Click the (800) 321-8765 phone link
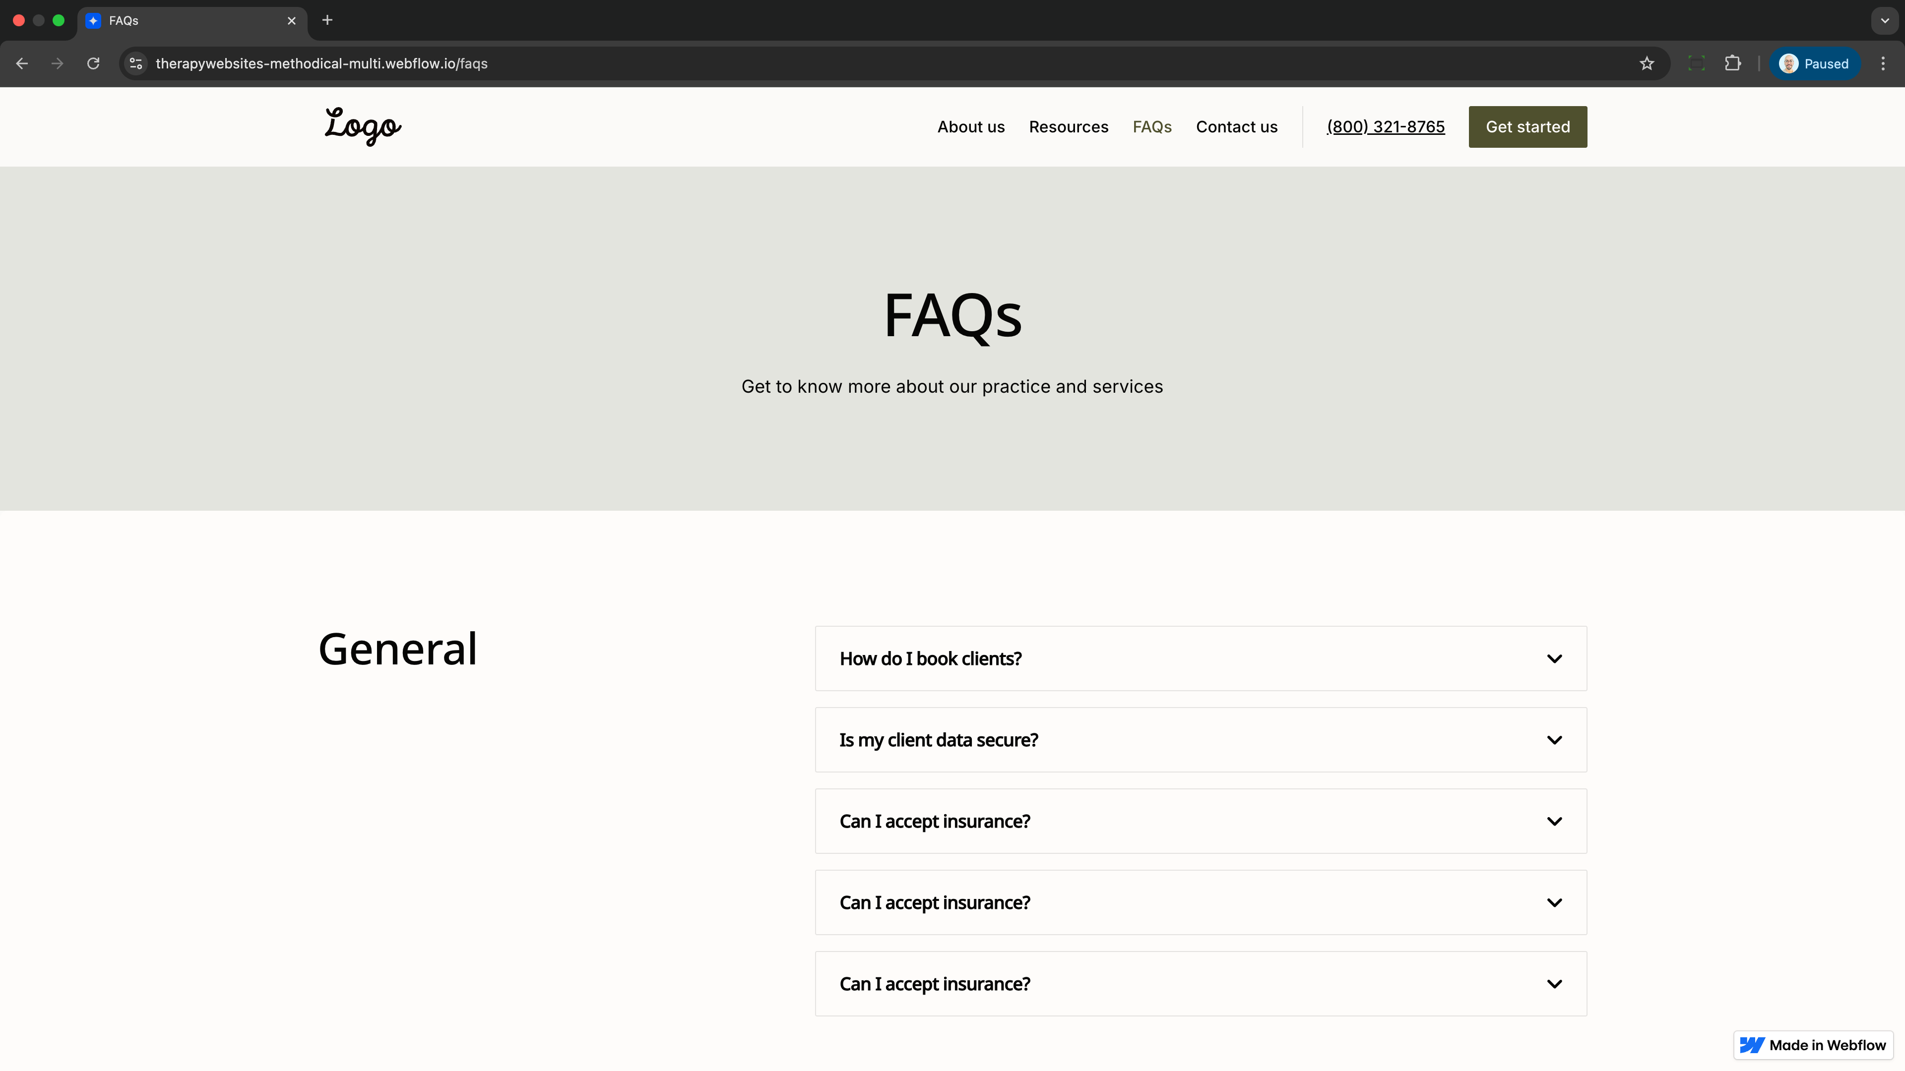Viewport: 1905px width, 1071px height. (1385, 127)
